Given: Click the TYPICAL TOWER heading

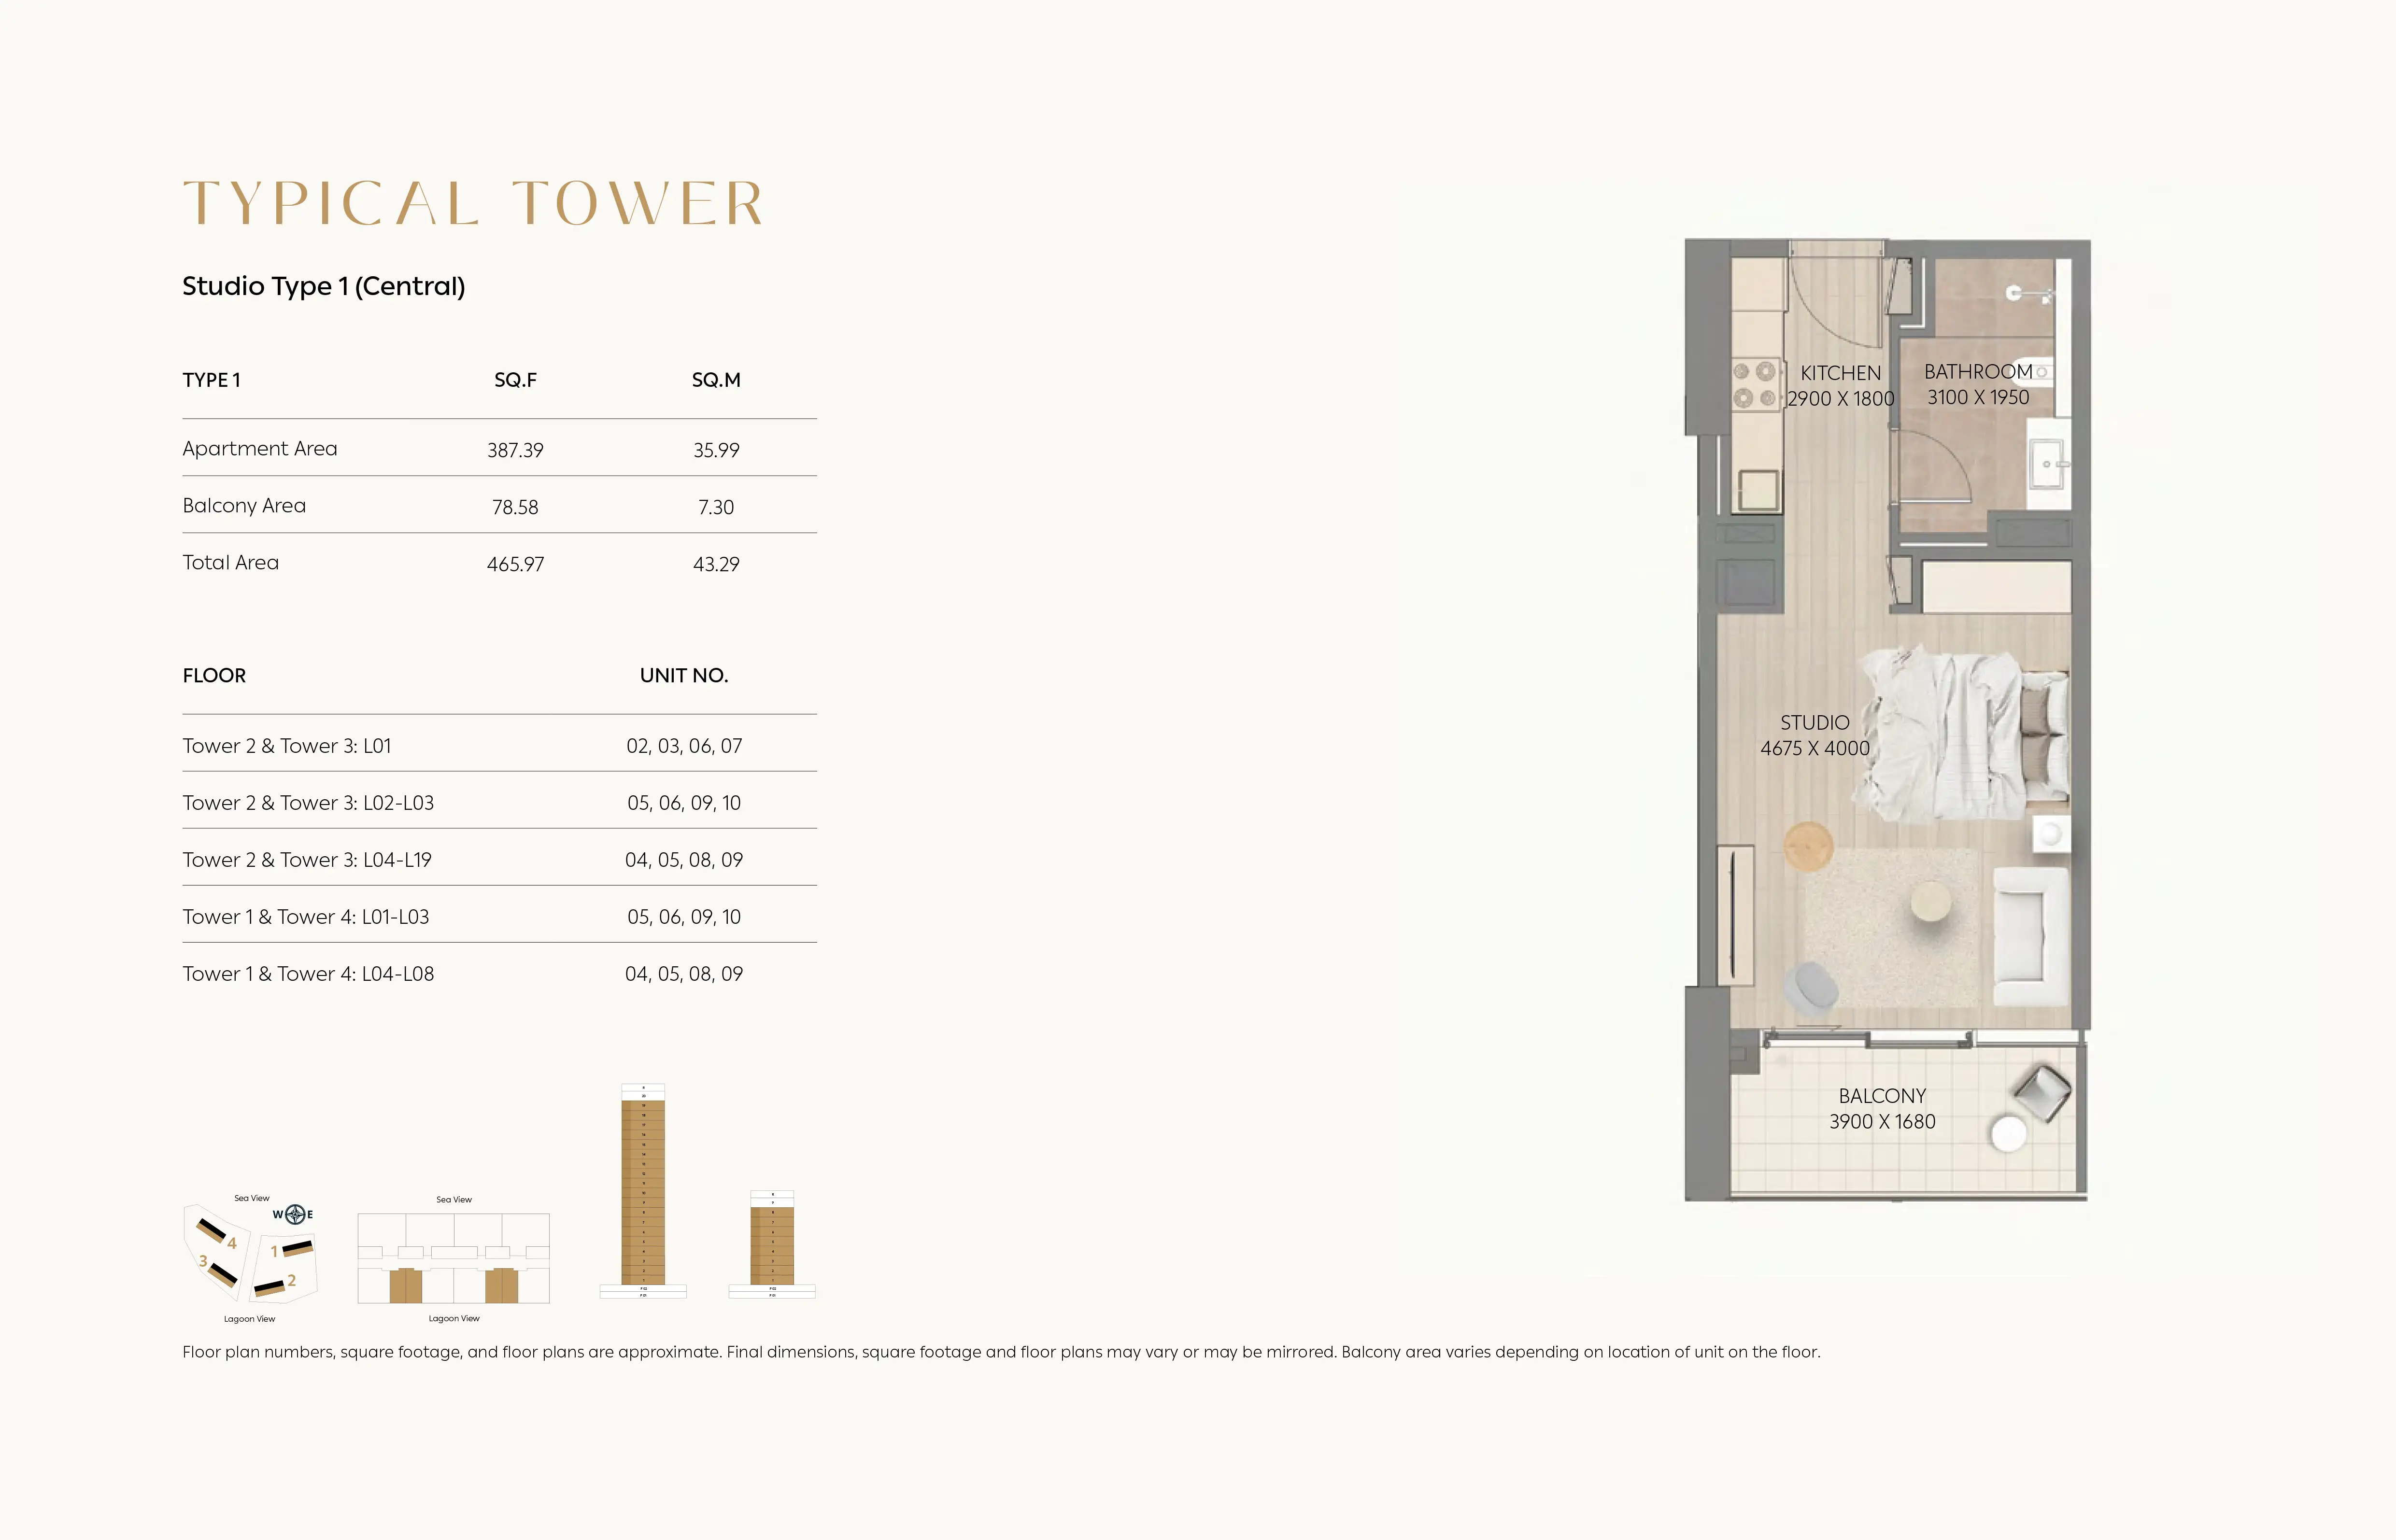Looking at the screenshot, I should coord(474,204).
